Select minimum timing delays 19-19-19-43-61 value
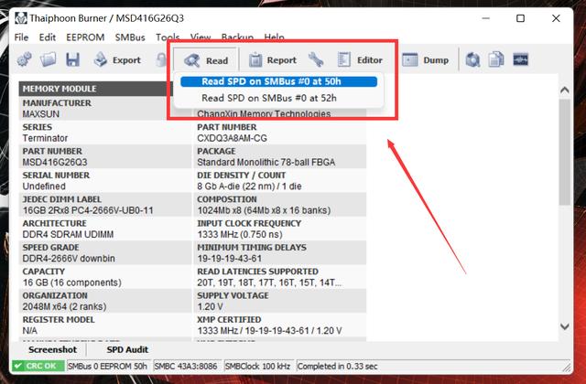This screenshot has height=384, width=586. point(230,259)
